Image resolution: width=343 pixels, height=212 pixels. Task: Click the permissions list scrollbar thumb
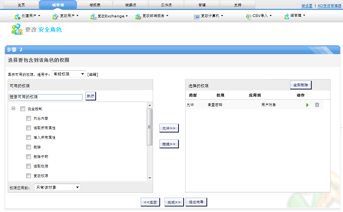pyautogui.click(x=150, y=127)
